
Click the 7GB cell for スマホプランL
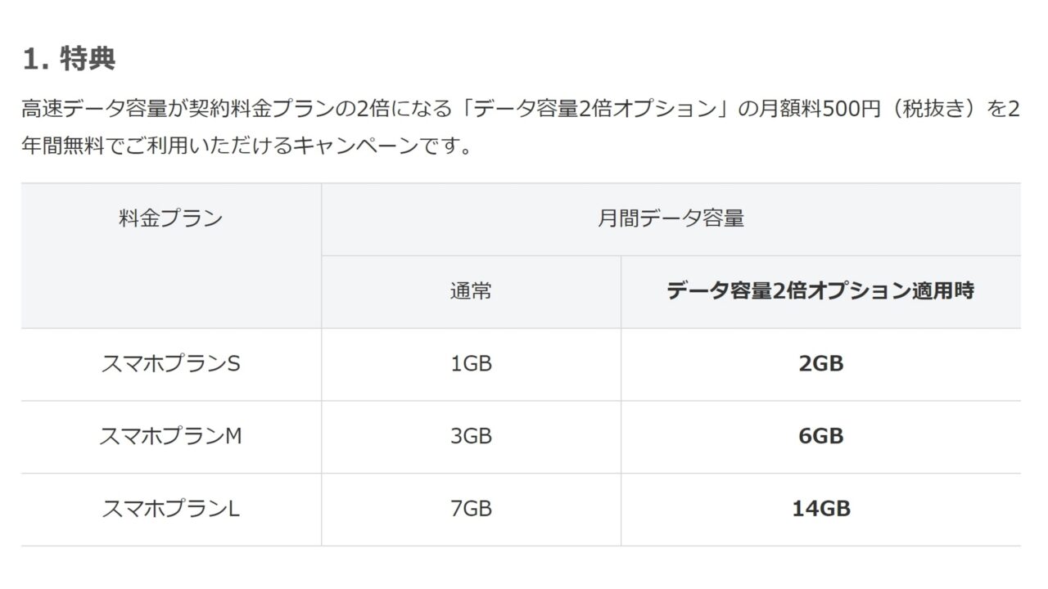pyautogui.click(x=471, y=509)
